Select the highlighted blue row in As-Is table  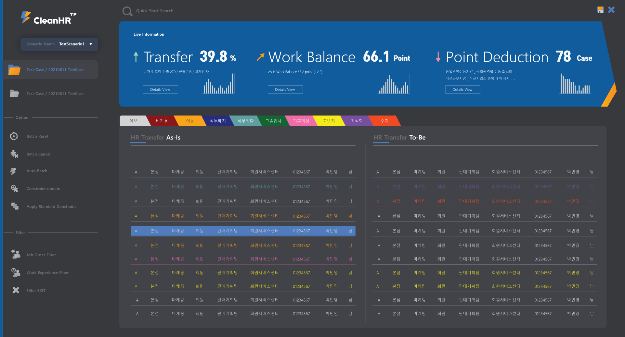(x=243, y=231)
